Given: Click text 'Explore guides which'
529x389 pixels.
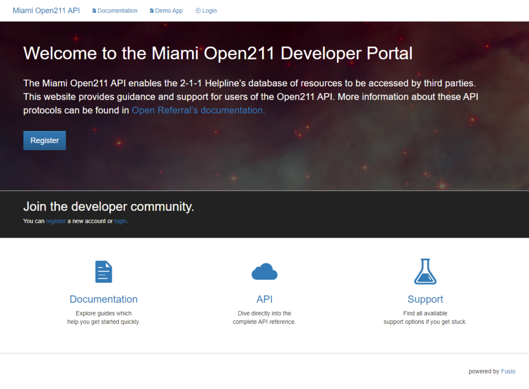Looking at the screenshot, I should tap(103, 314).
